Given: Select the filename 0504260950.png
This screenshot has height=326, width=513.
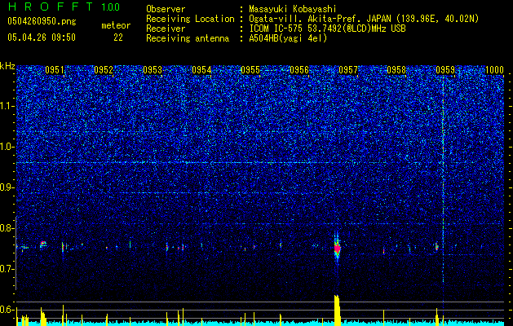Looking at the screenshot, I should point(42,21).
